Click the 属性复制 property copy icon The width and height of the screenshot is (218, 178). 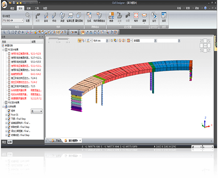tap(79, 17)
